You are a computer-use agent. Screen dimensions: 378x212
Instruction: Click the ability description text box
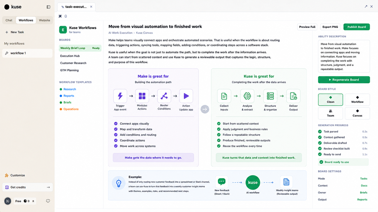[344, 56]
